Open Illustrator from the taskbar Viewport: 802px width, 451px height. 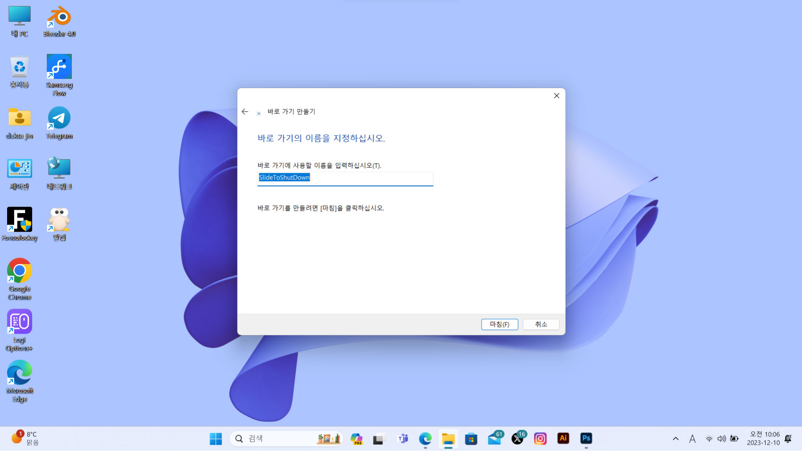tap(563, 438)
